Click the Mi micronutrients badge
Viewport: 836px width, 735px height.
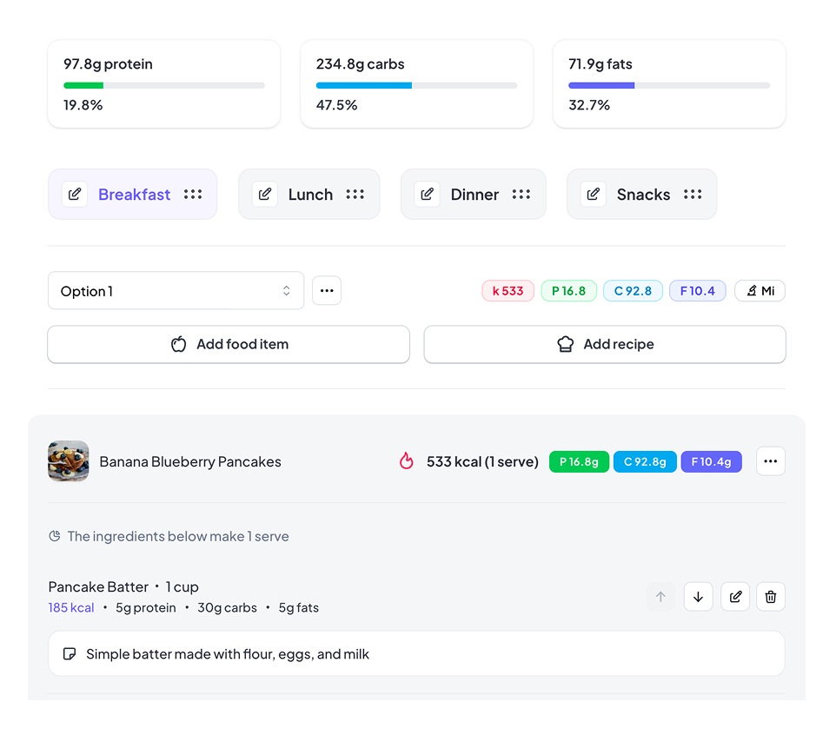click(760, 291)
